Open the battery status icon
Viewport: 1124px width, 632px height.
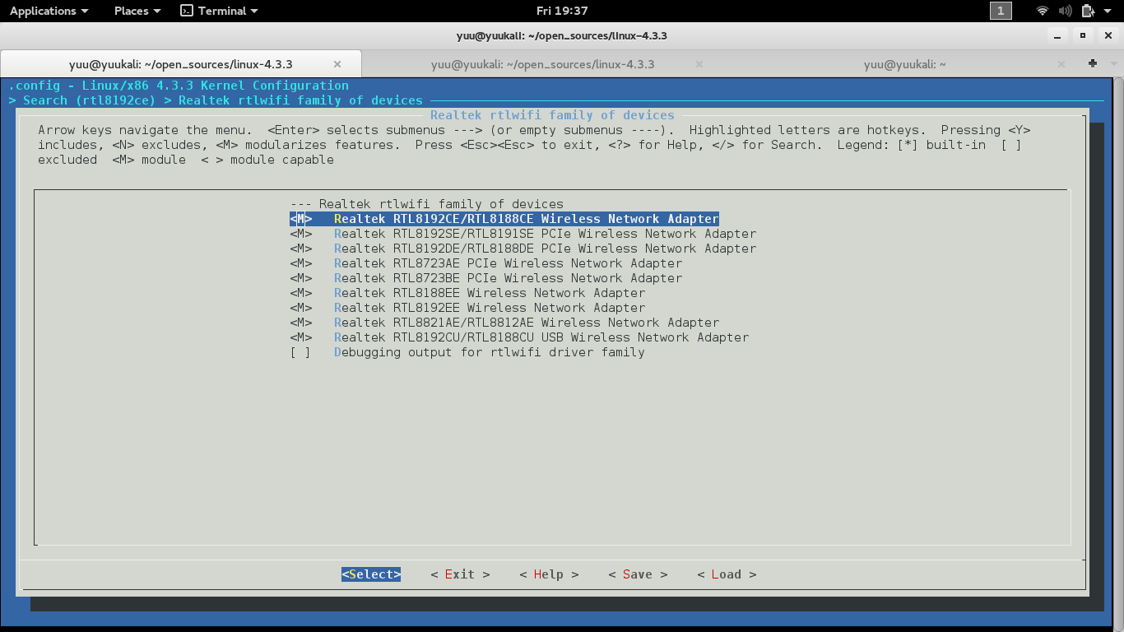[x=1088, y=11]
